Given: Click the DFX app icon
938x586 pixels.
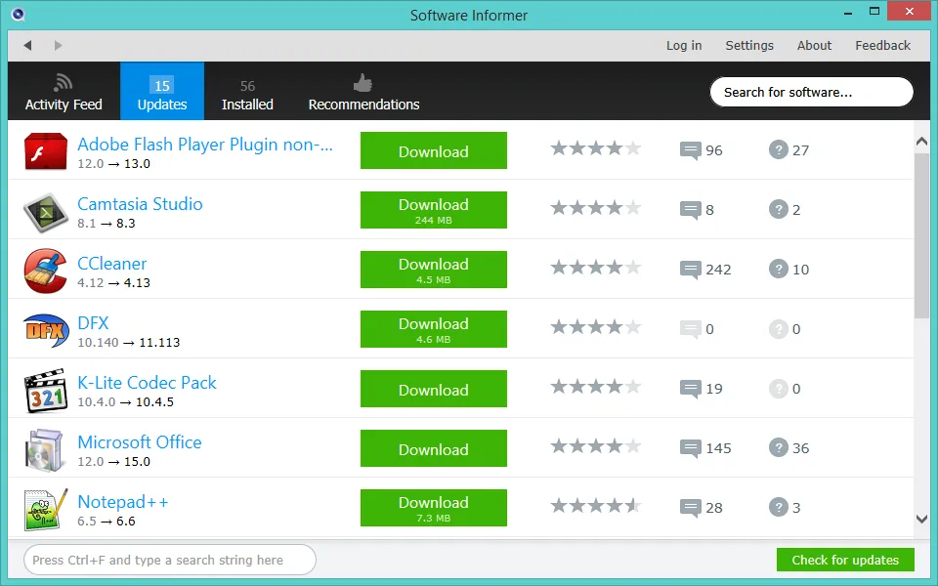Looking at the screenshot, I should [x=46, y=330].
